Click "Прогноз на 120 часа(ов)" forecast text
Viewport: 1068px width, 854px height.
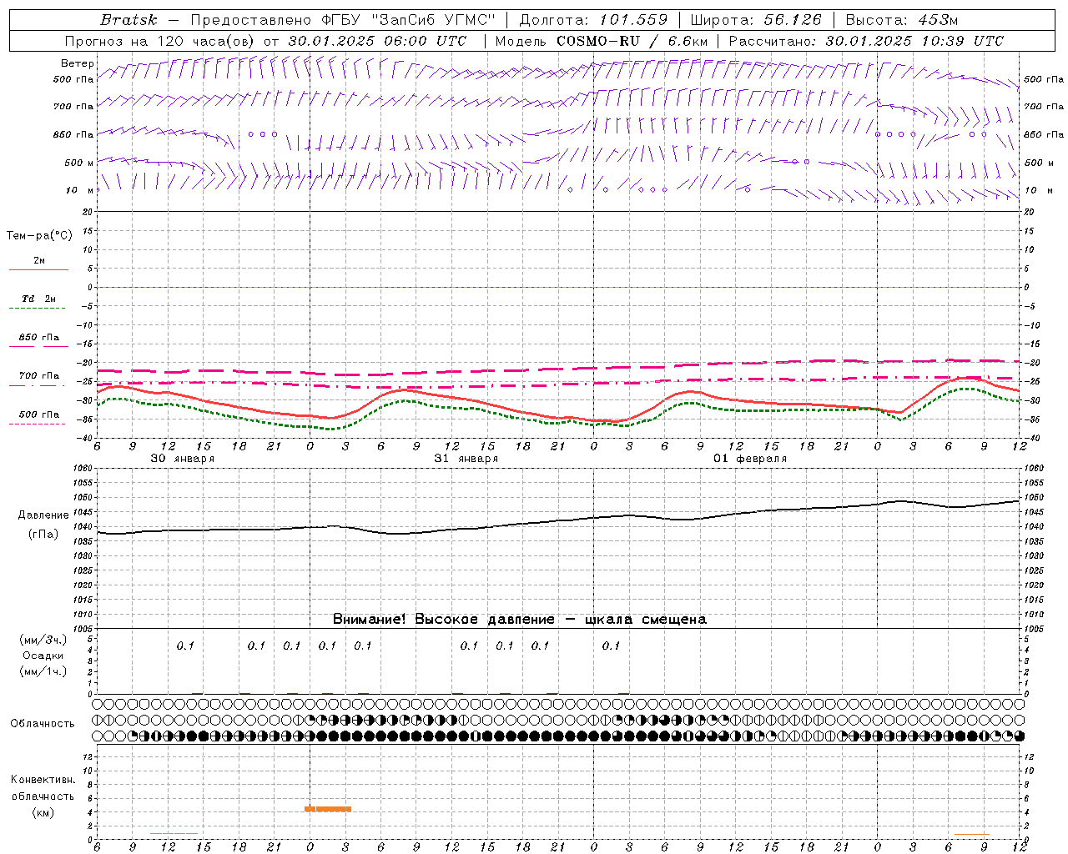click(x=160, y=41)
